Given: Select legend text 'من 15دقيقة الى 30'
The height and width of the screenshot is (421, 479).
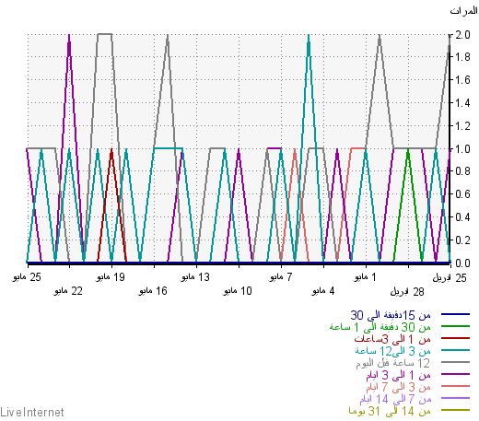Looking at the screenshot, I should click(x=391, y=315).
